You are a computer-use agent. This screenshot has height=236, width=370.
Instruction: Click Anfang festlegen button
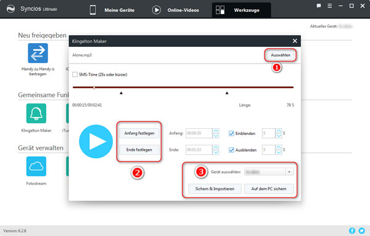click(139, 133)
